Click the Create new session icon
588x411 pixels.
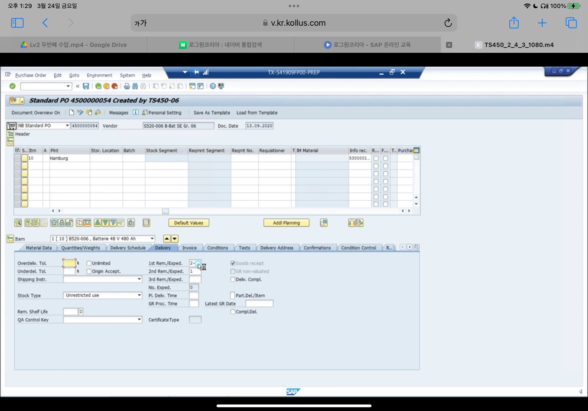(192, 86)
